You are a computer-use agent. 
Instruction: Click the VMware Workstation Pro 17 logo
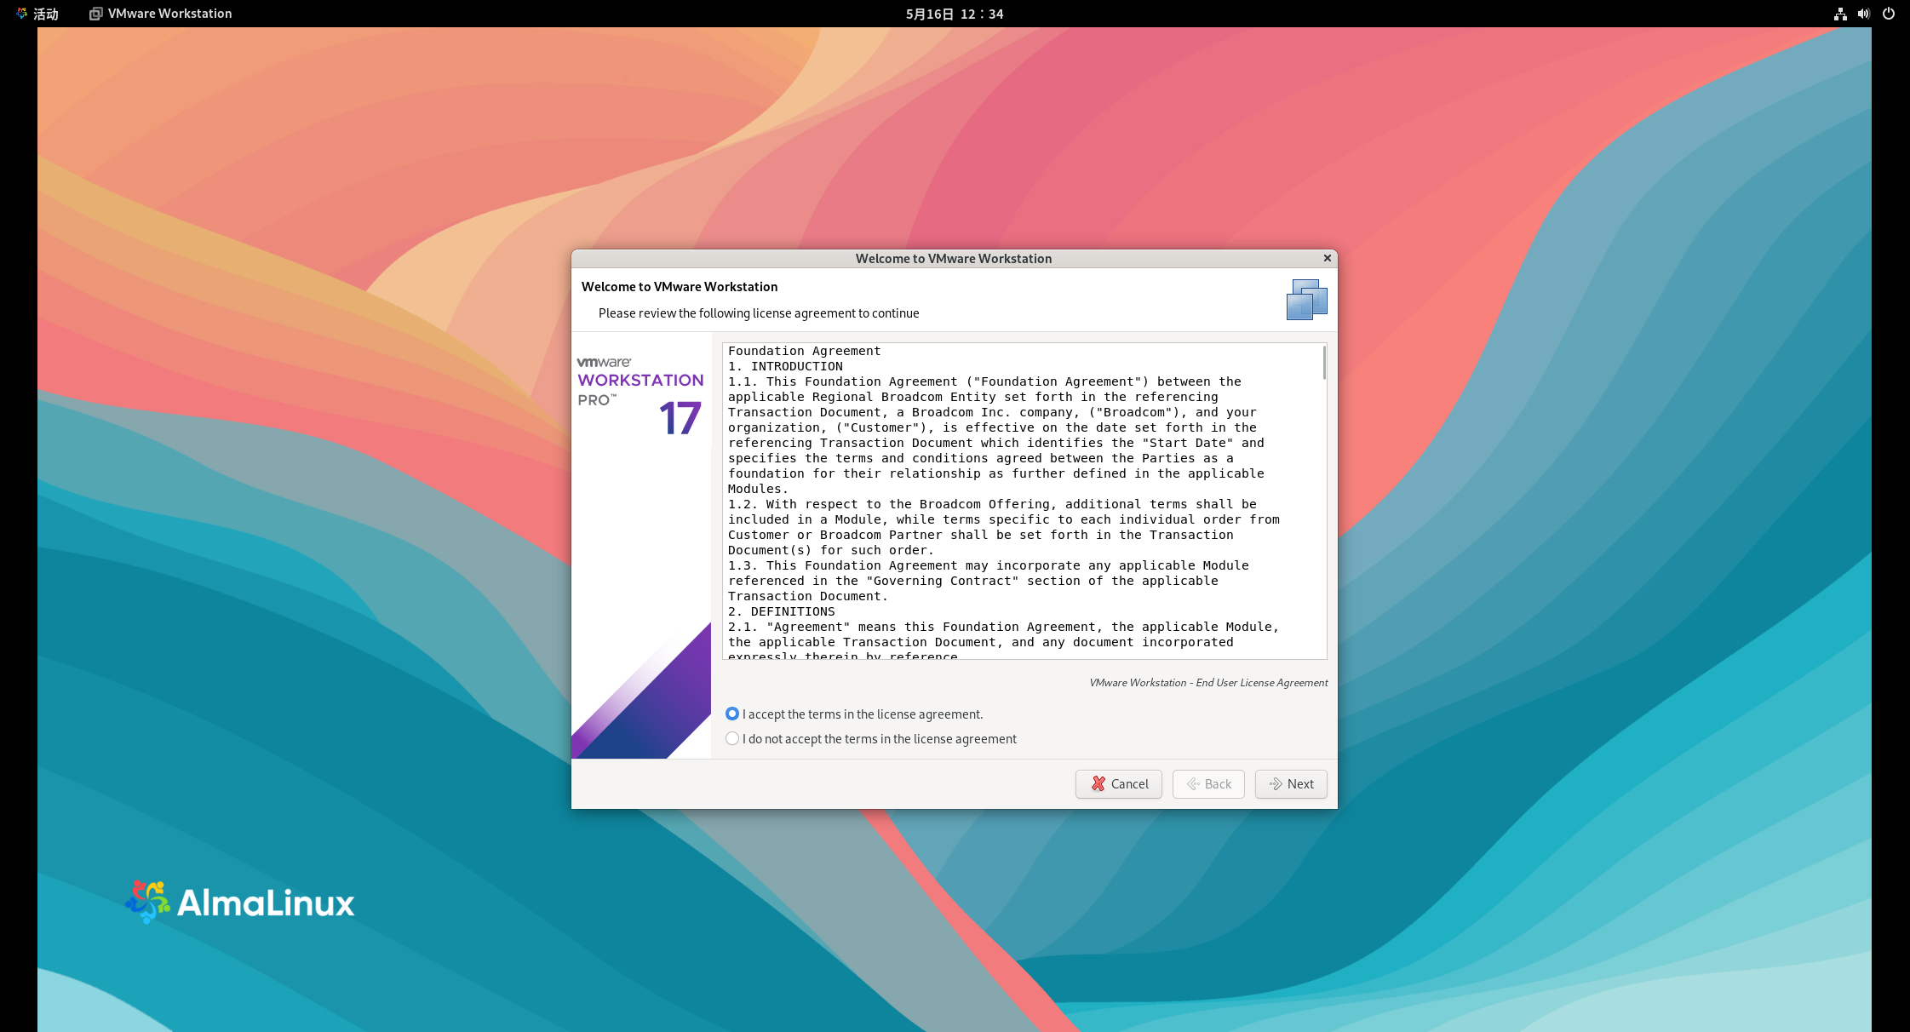[640, 397]
